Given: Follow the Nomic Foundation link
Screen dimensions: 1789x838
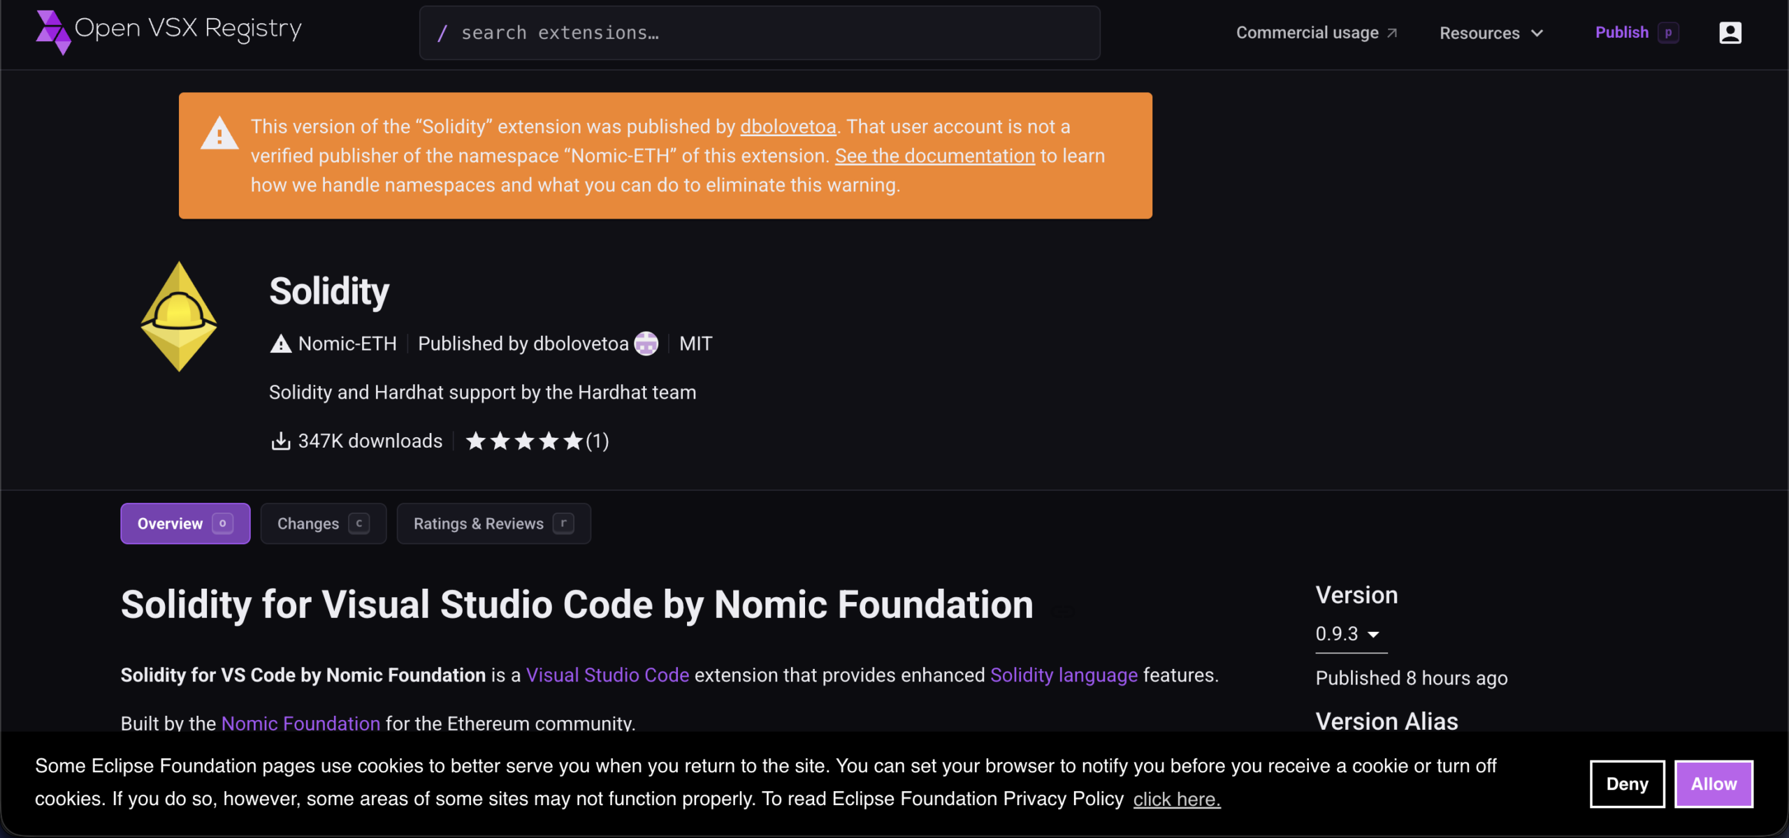Looking at the screenshot, I should pyautogui.click(x=300, y=723).
